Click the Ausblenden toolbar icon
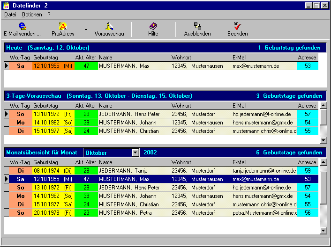The image size is (331, 247). click(197, 26)
